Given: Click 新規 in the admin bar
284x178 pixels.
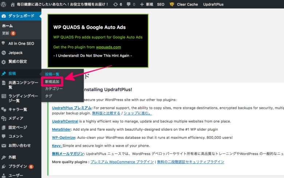Looking at the screenshot, I should 150,4.
